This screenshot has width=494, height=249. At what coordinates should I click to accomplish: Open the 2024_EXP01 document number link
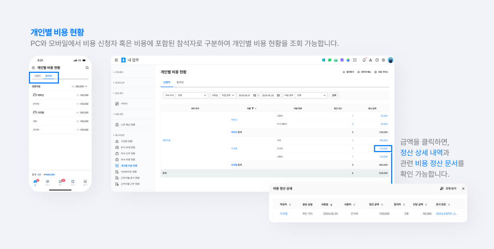point(446,213)
